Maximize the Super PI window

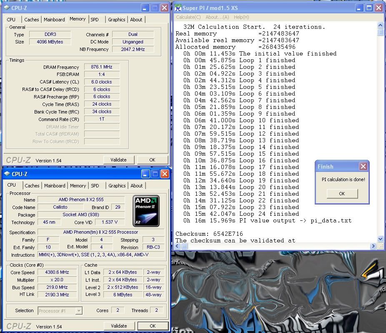tap(368, 8)
